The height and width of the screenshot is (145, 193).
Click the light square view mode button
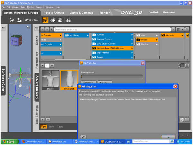(187, 66)
